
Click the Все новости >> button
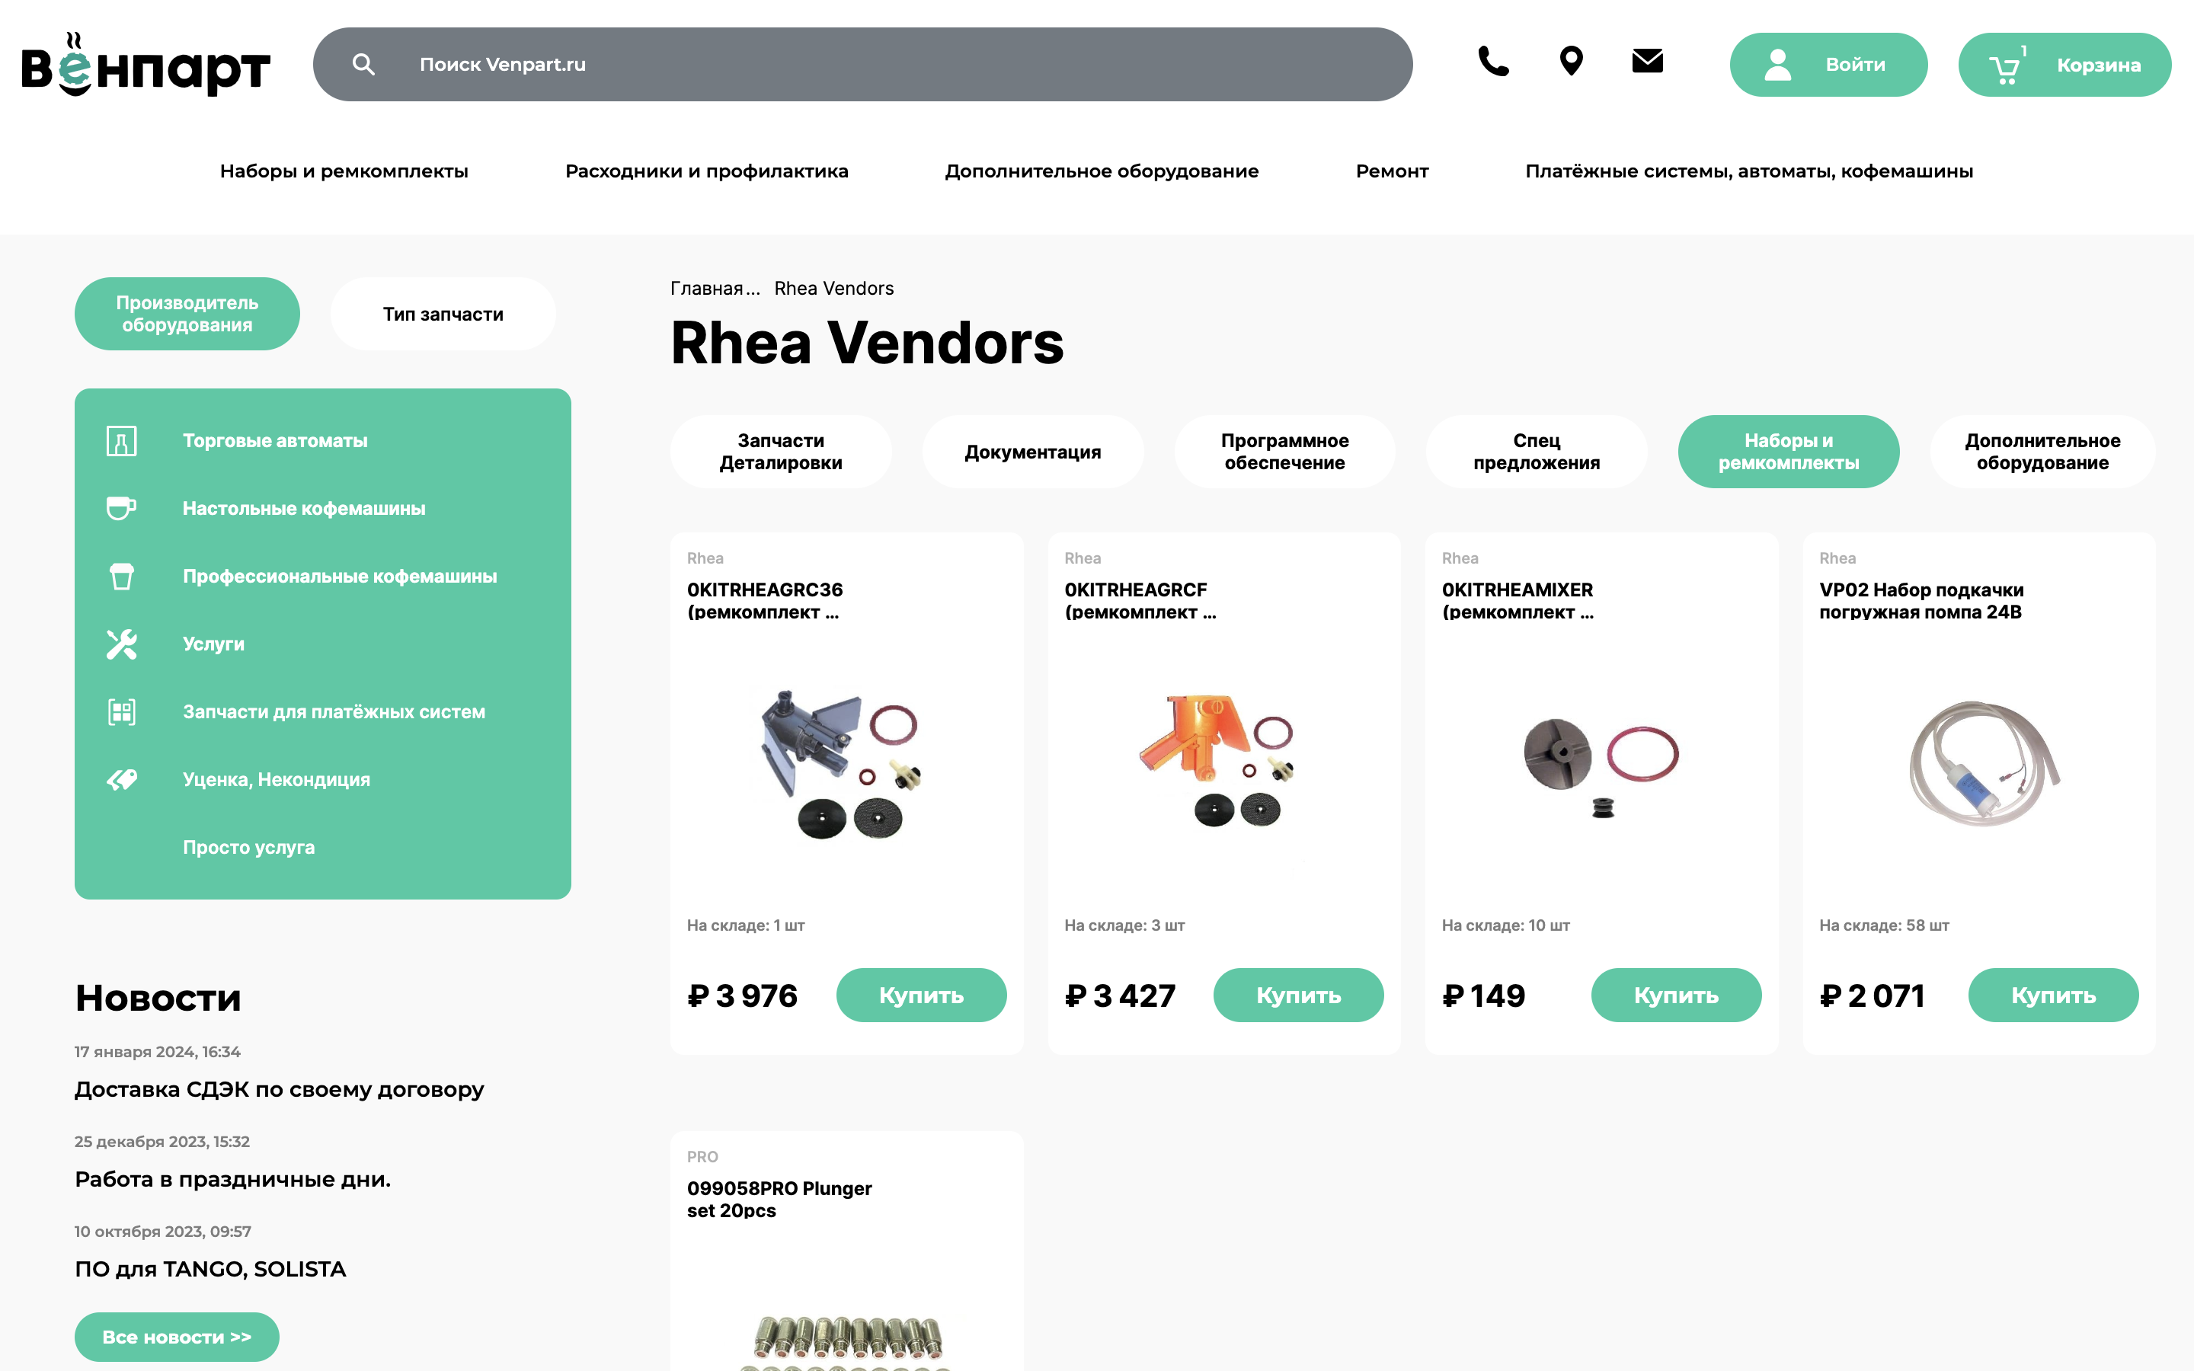177,1337
